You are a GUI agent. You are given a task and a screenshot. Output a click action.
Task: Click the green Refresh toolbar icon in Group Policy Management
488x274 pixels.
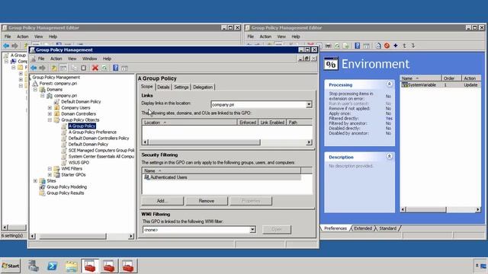[104, 68]
